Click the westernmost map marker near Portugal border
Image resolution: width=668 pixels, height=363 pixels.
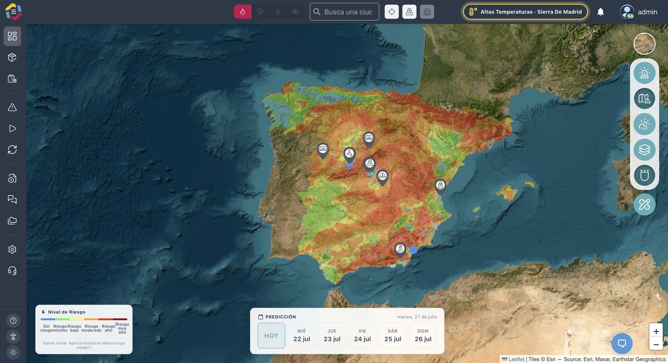[323, 150]
